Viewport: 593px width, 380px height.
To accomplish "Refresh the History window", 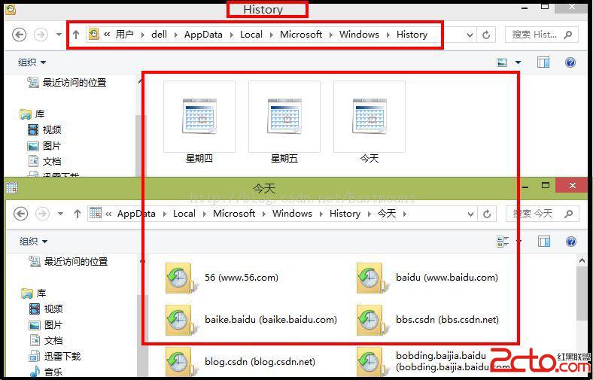I will point(486,35).
